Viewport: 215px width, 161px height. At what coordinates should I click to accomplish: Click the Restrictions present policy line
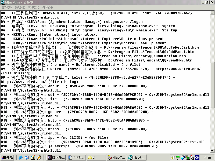(83, 39)
